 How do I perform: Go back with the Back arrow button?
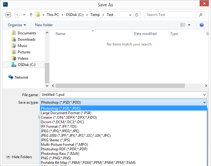[x=8, y=15]
